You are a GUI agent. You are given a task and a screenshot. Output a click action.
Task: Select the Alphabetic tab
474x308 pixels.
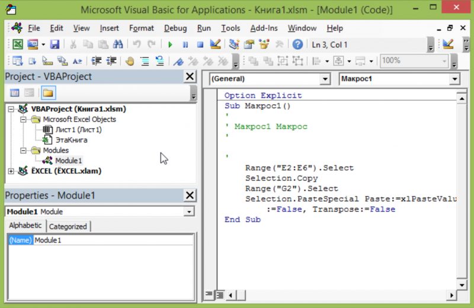tap(25, 225)
